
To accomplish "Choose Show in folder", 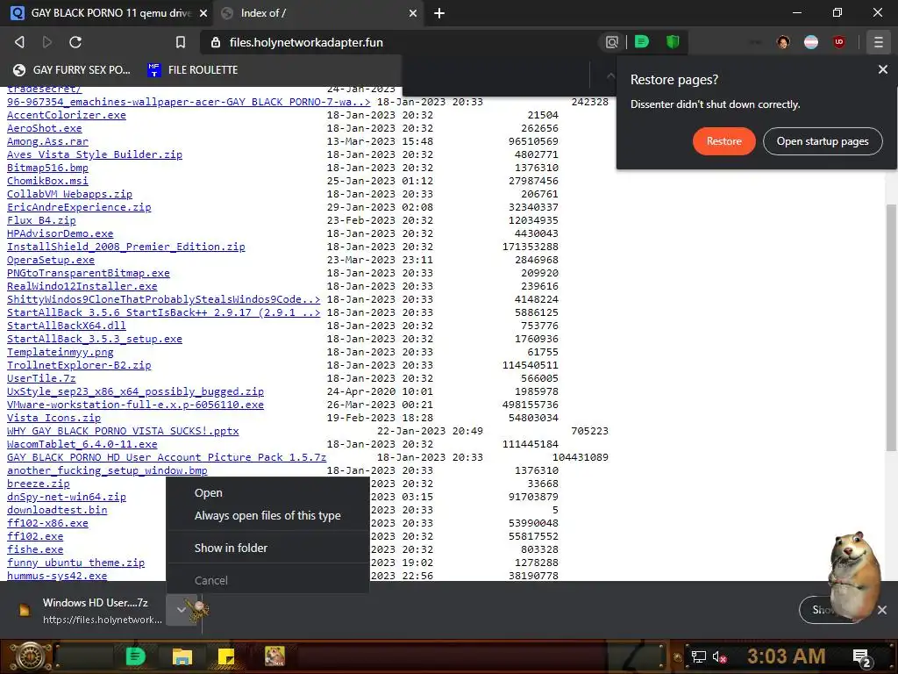I will point(267,548).
